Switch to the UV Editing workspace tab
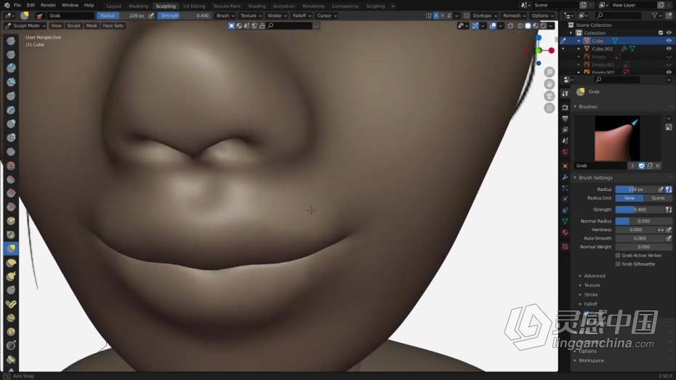This screenshot has height=380, width=676. point(194,6)
